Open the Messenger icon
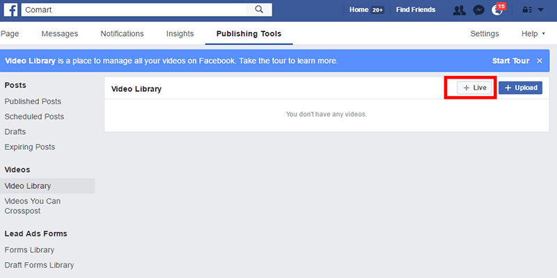Screen dimensions: 557x278 click(x=478, y=10)
